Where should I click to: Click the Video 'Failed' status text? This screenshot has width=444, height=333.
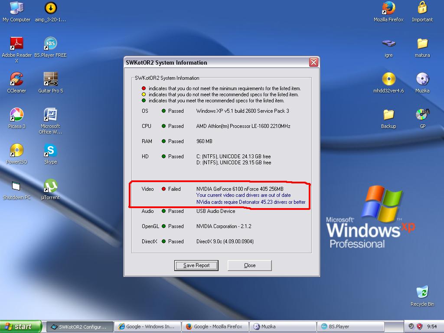click(x=174, y=189)
